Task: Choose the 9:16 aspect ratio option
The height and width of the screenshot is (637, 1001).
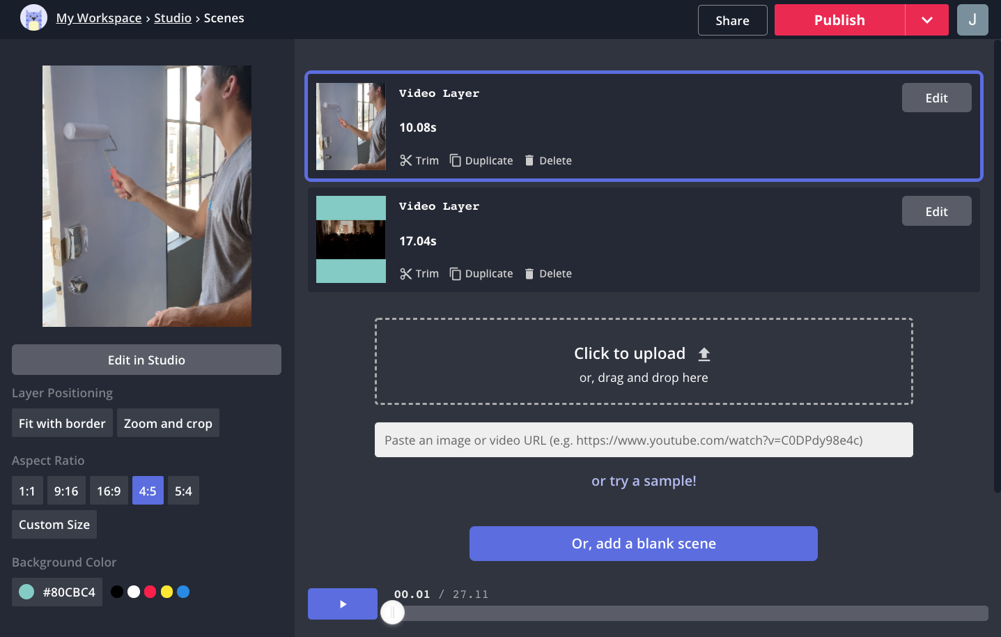Action: [66, 491]
